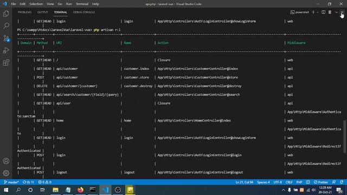Open the Source Control view
Image resolution: width=347 pixels, height=195 pixels.
click(6, 38)
